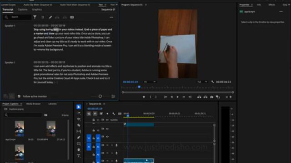Open the Full playback resolution dropdown
Image resolution: width=291 pixels, height=163 pixels.
coord(202,81)
